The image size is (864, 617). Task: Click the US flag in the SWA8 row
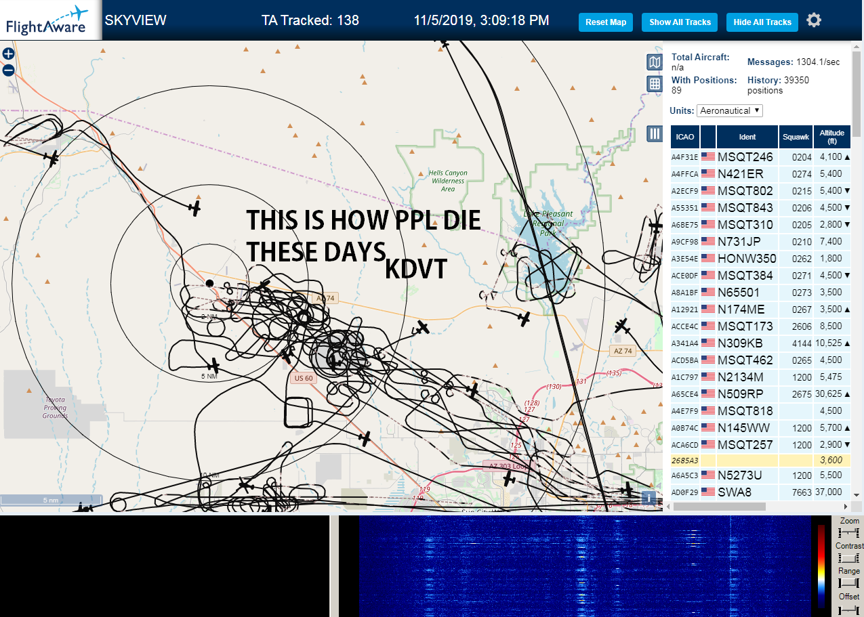click(x=708, y=492)
